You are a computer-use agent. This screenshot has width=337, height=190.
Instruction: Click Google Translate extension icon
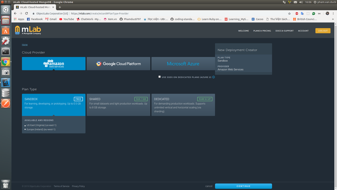pos(302,14)
